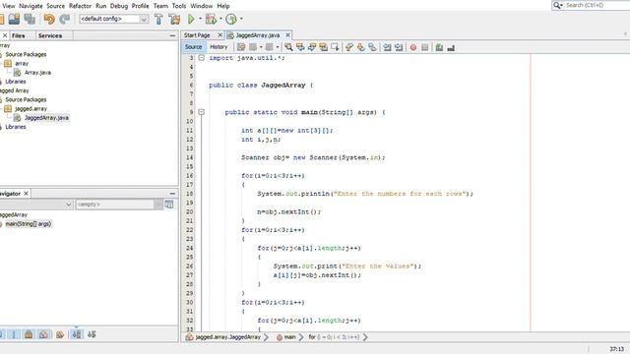Select Array.java in project tree

pos(37,73)
